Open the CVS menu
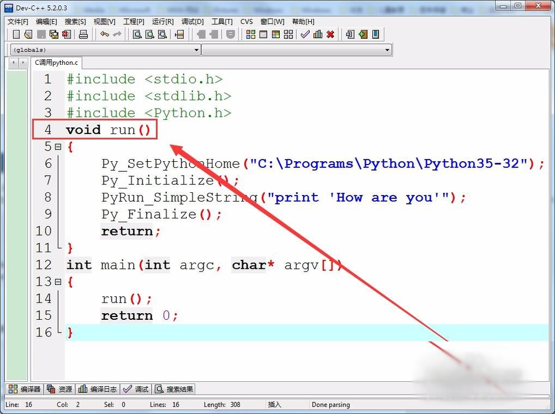555x414 pixels. click(x=246, y=22)
